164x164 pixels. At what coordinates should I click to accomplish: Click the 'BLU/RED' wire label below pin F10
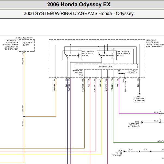tap(106, 88)
